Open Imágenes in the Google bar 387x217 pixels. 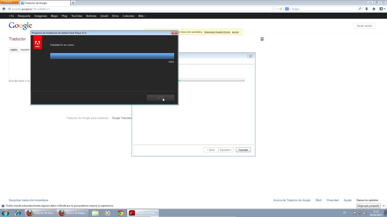[x=41, y=16]
